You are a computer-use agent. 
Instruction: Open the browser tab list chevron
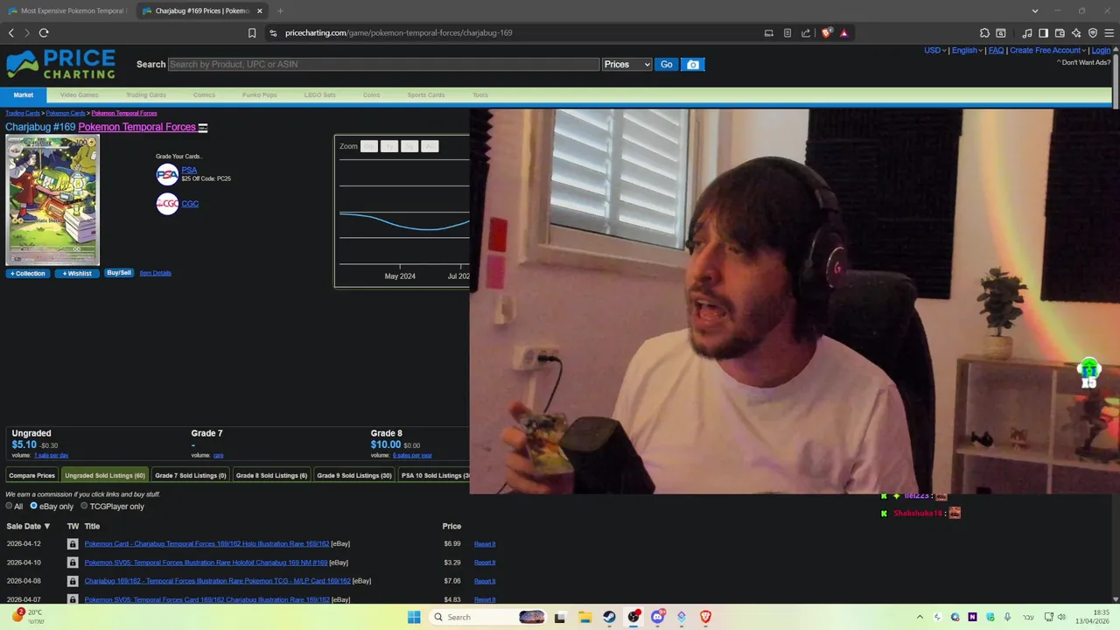pos(1035,10)
